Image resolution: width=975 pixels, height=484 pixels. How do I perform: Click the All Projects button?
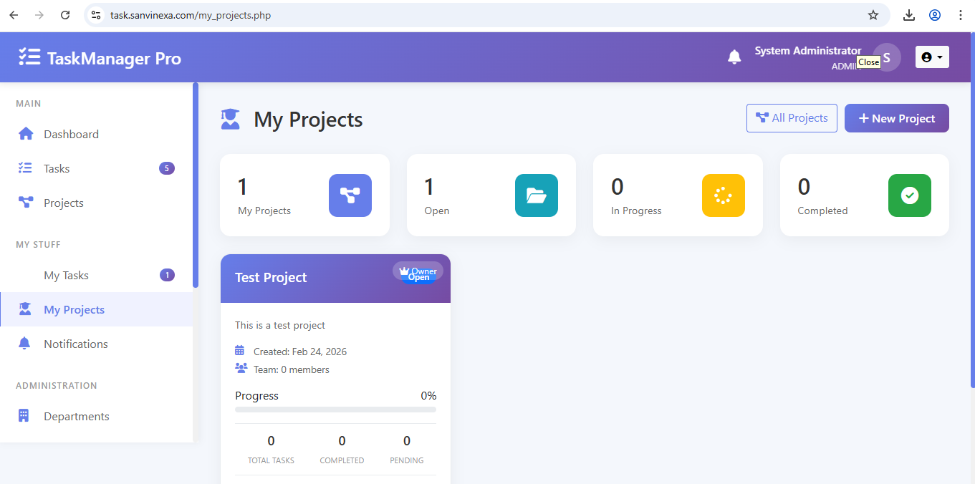[792, 118]
